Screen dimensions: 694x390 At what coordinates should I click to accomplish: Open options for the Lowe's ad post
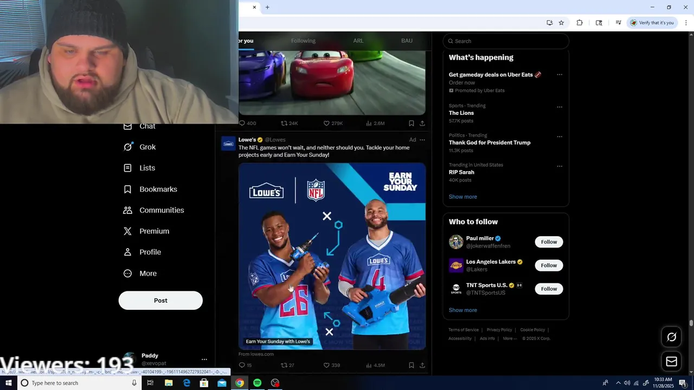tap(422, 140)
